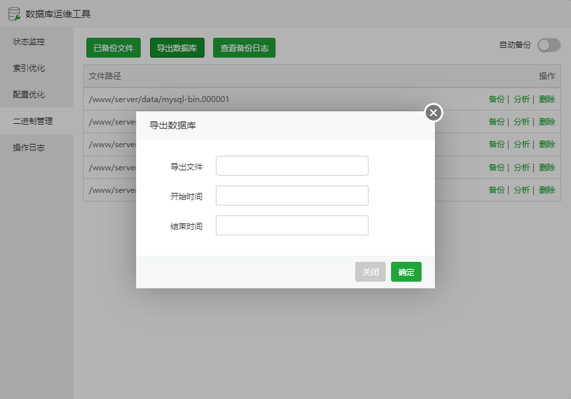Close the export dialog with X icon
The height and width of the screenshot is (399, 571).
[x=434, y=113]
